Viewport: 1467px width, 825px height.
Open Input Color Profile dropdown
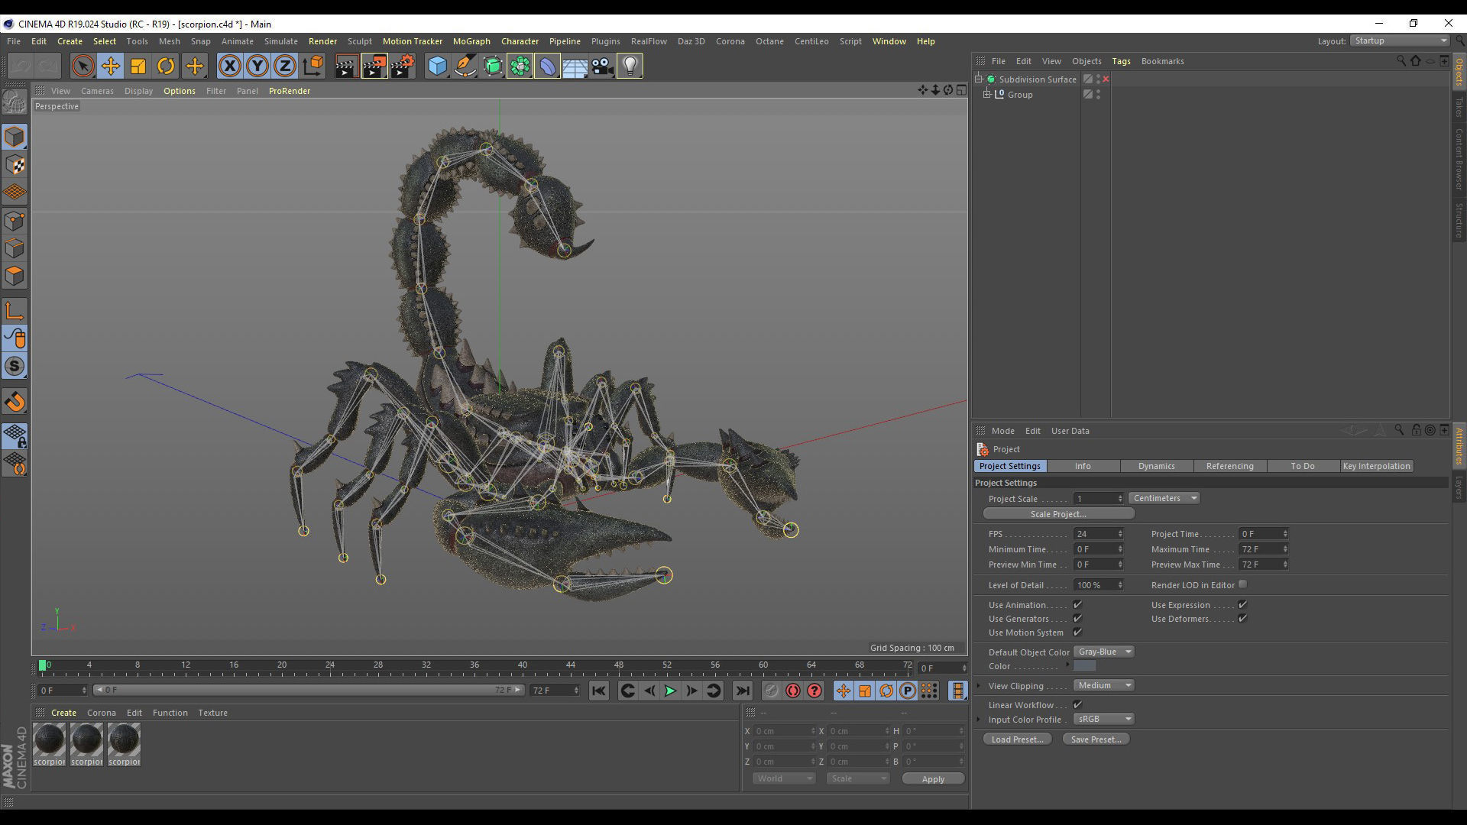coord(1103,719)
